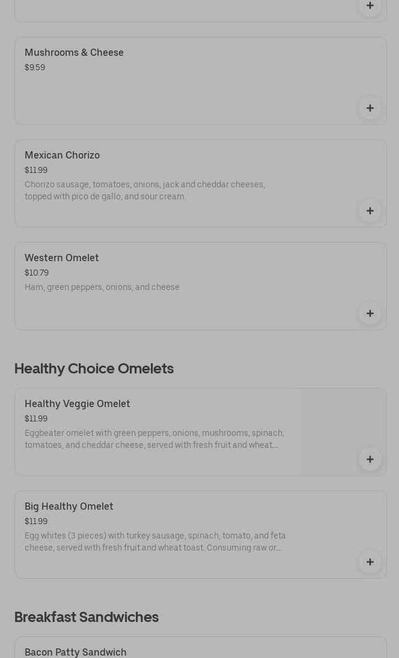Screen dimensions: 399x658
Task: Select the Mexican Chorizo item name
Action: click(62, 155)
